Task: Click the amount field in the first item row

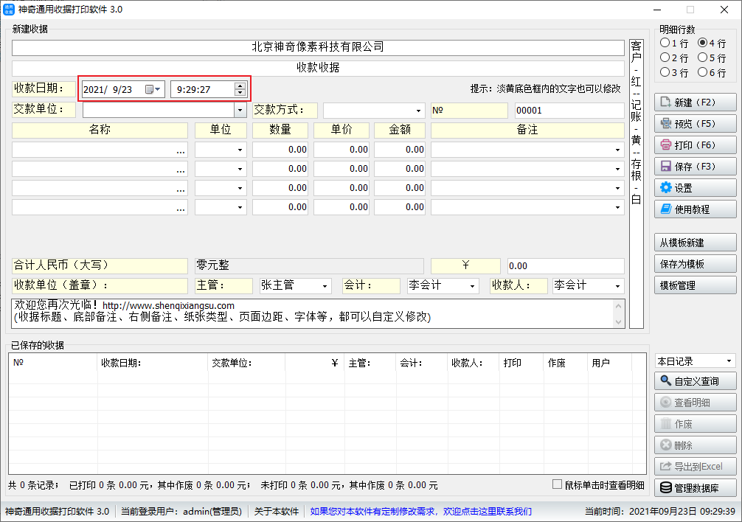Action: [400, 150]
